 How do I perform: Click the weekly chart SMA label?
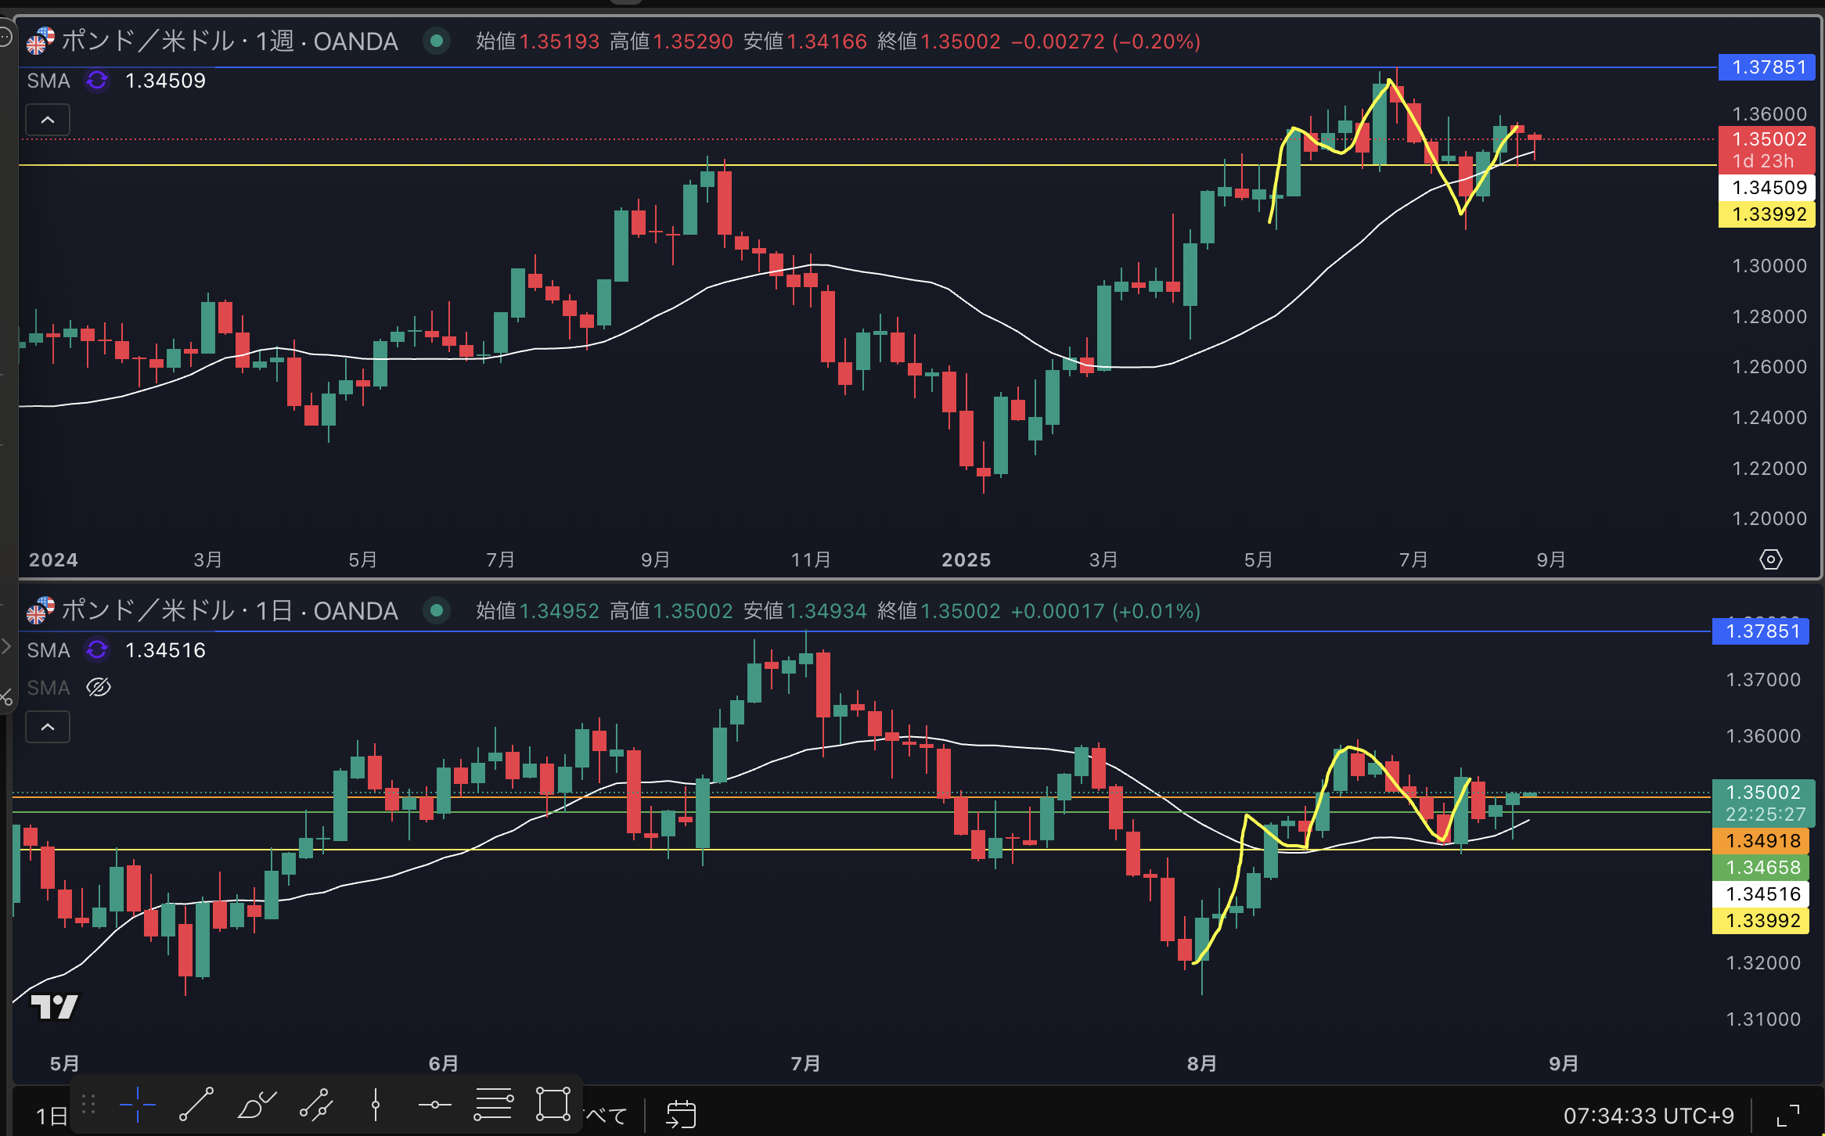(x=49, y=80)
